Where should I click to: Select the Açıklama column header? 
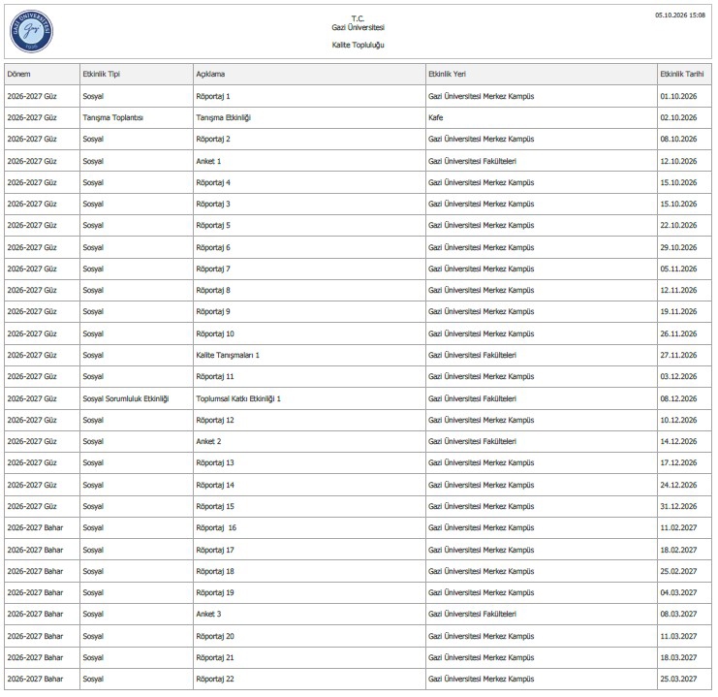pyautogui.click(x=309, y=75)
